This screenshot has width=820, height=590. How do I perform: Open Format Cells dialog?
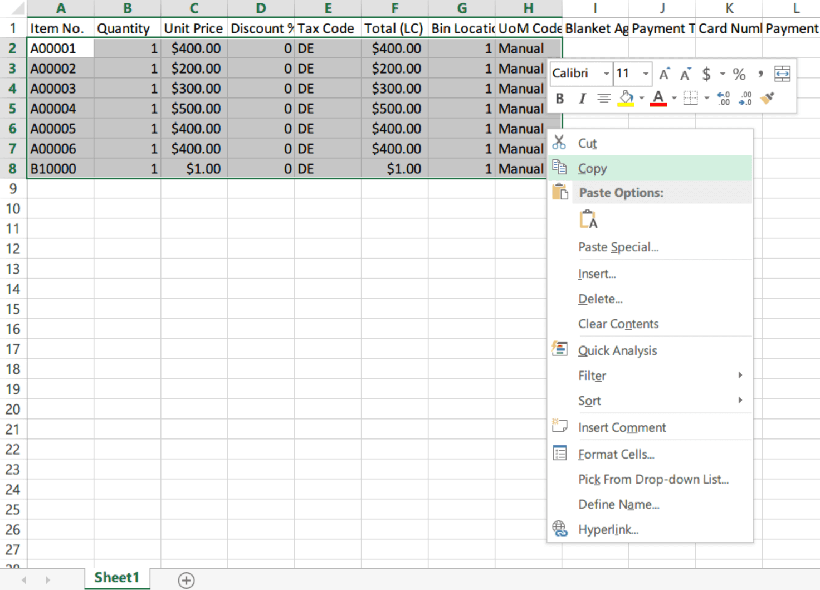pos(650,454)
